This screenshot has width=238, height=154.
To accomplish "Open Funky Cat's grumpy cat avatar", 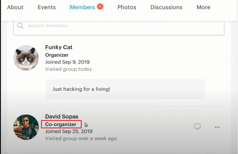I will [x=26, y=58].
